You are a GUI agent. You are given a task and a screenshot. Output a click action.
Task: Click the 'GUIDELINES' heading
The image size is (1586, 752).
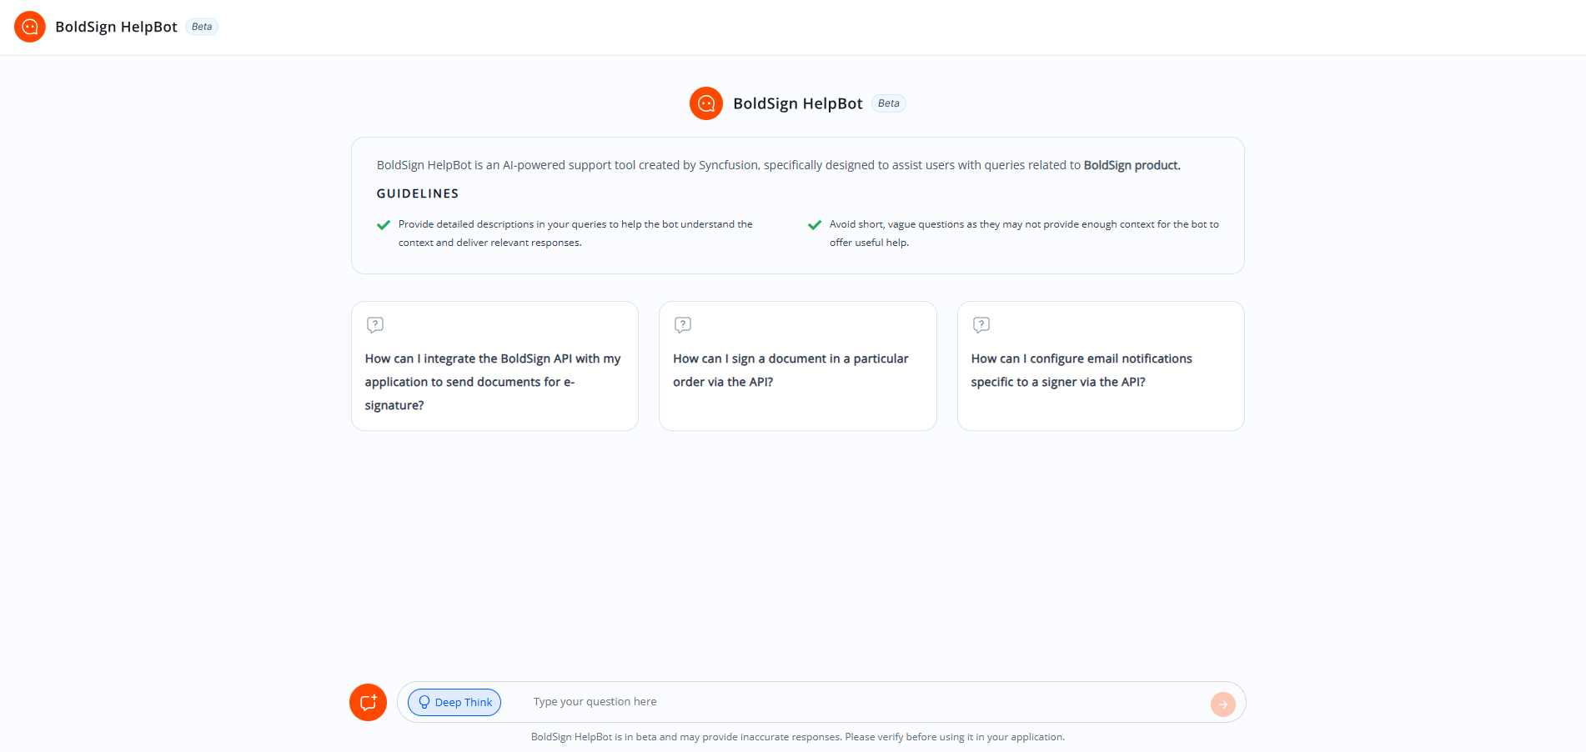[x=418, y=193]
